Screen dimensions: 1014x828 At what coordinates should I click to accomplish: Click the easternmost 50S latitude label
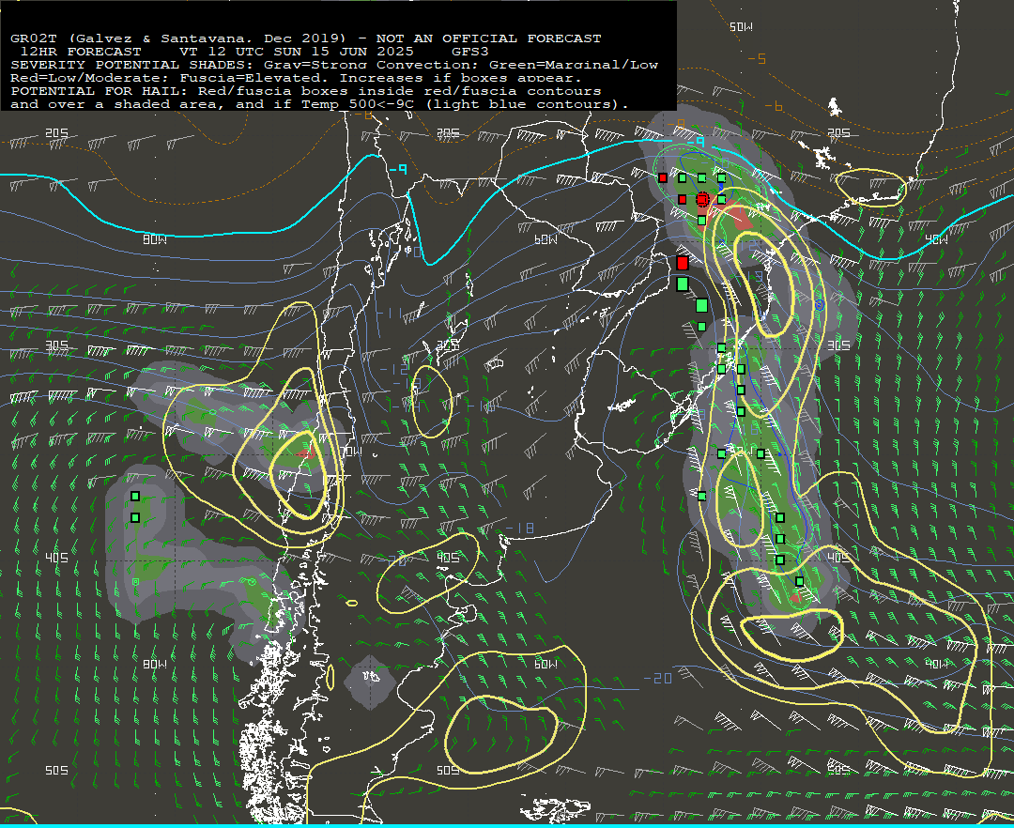point(838,770)
